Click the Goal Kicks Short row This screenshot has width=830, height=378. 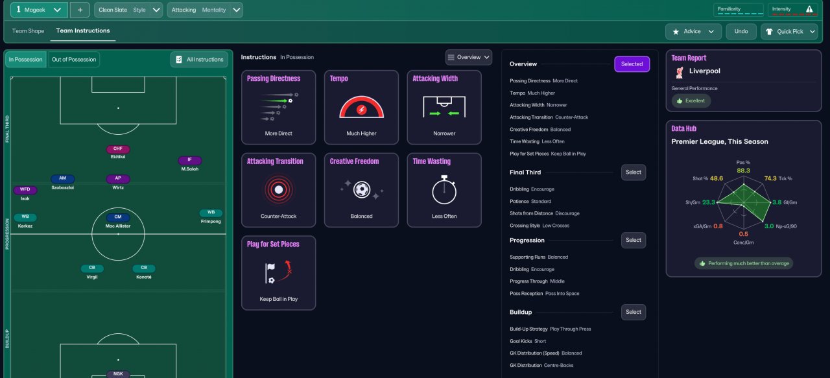(528, 341)
